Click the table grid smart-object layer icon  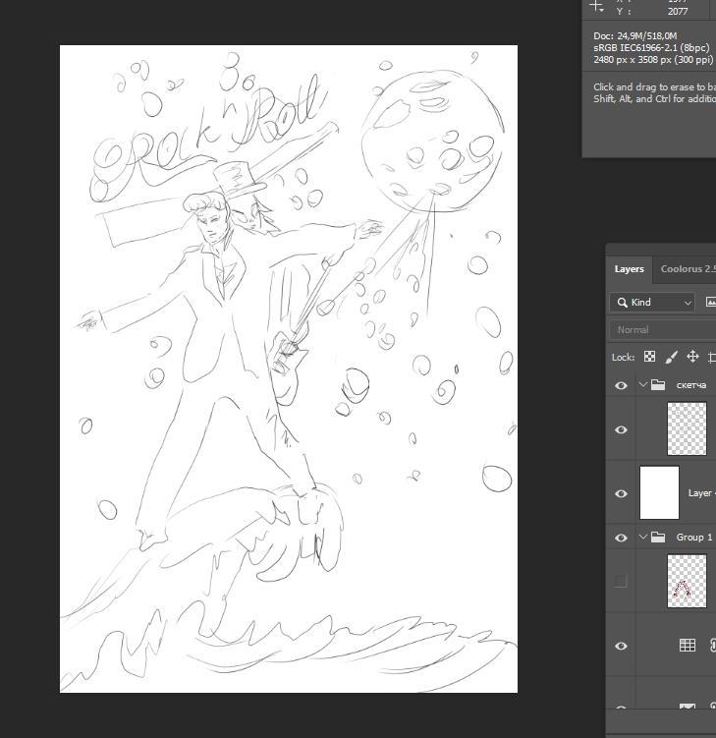pos(688,646)
